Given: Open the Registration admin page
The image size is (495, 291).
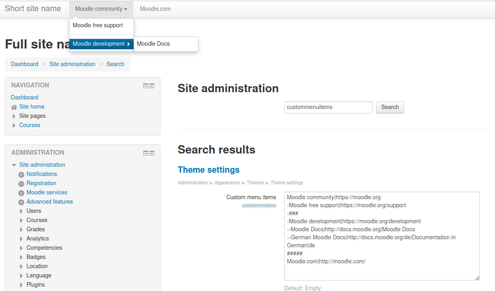Looking at the screenshot, I should point(41,183).
